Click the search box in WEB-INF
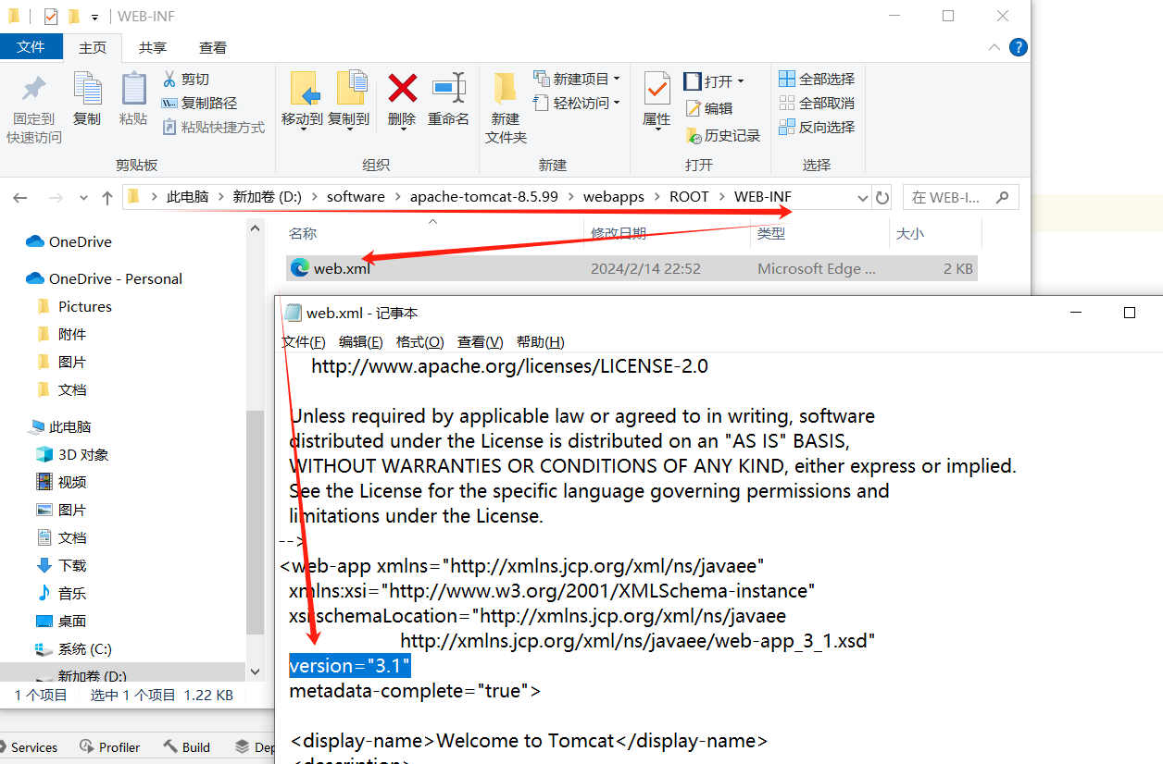The image size is (1163, 764). coord(960,197)
